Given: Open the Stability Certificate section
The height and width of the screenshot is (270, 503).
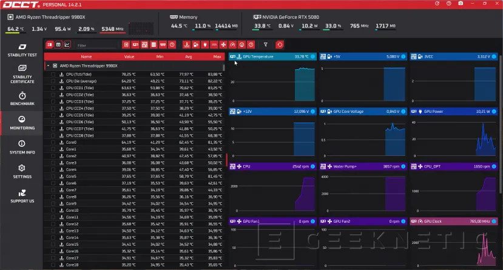Looking at the screenshot, I should coord(22,74).
